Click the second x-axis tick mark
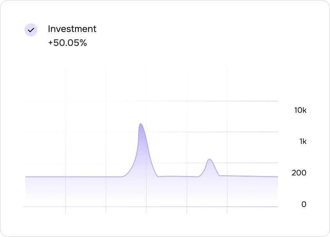The image size is (330, 237). (106, 210)
